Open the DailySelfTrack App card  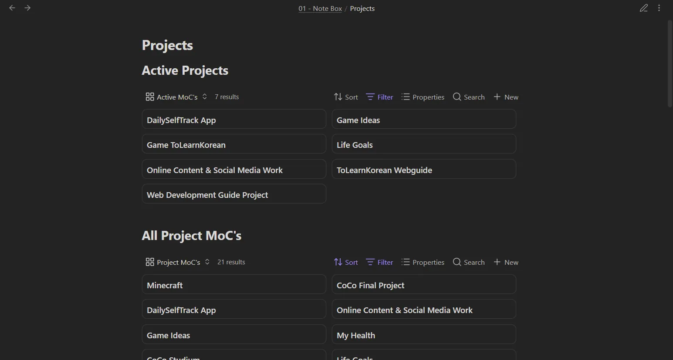[x=234, y=120]
